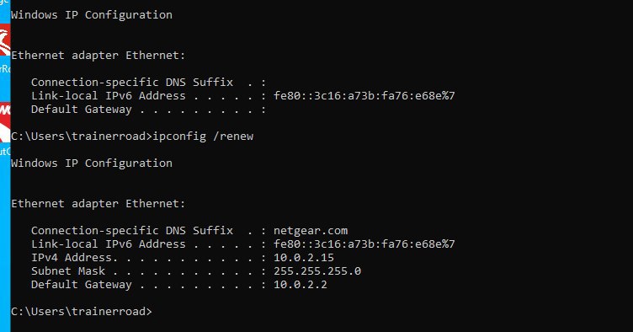Click the IPv4 Address value 10.0.2.15
The image size is (633, 332).
pos(304,257)
